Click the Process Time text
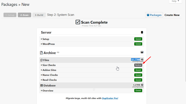186x104 pixels. 92,26
